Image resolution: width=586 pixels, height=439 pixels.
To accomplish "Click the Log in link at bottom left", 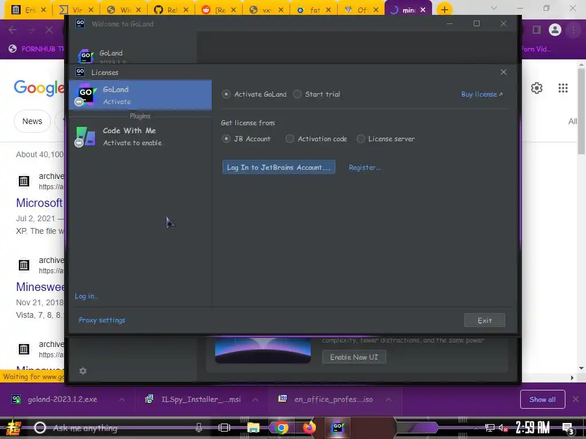I will 86,296.
